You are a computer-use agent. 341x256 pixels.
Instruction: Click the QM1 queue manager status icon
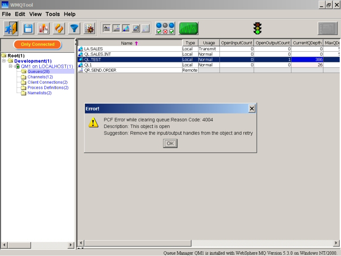tap(17, 66)
